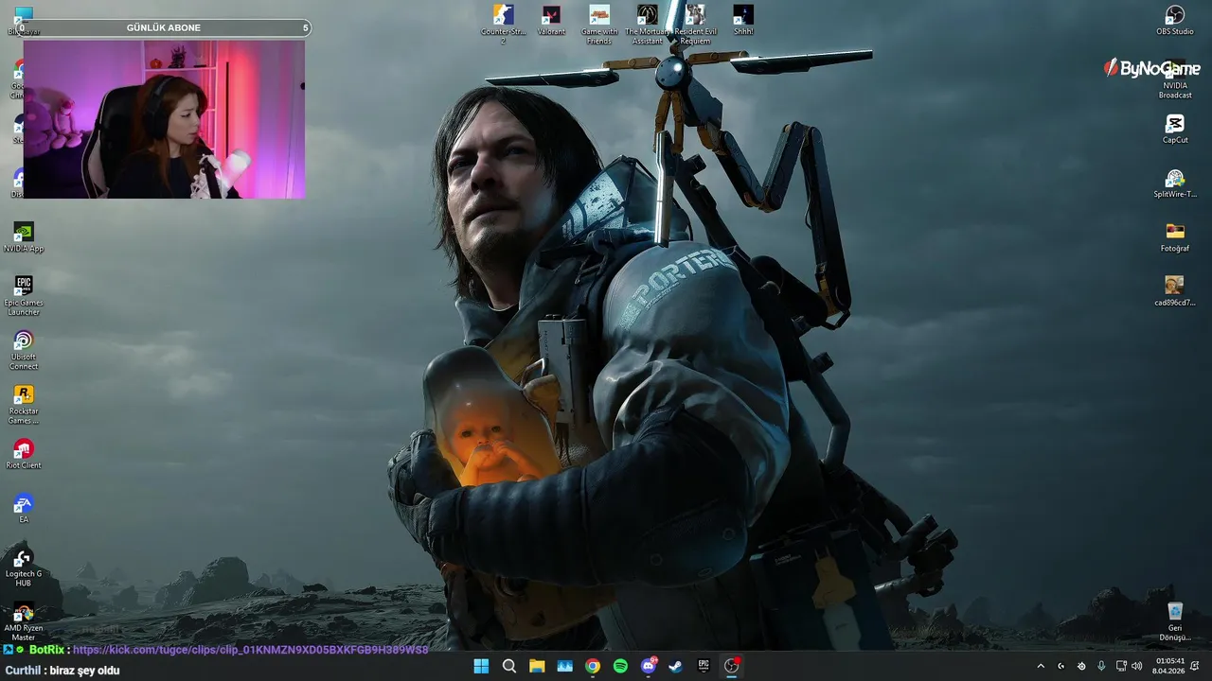
Task: Select the OBS Studio desktop icon
Action: [1175, 21]
